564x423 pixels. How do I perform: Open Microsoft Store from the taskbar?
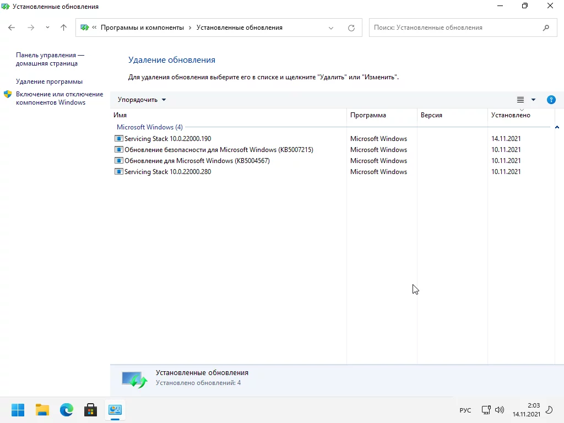coord(91,410)
